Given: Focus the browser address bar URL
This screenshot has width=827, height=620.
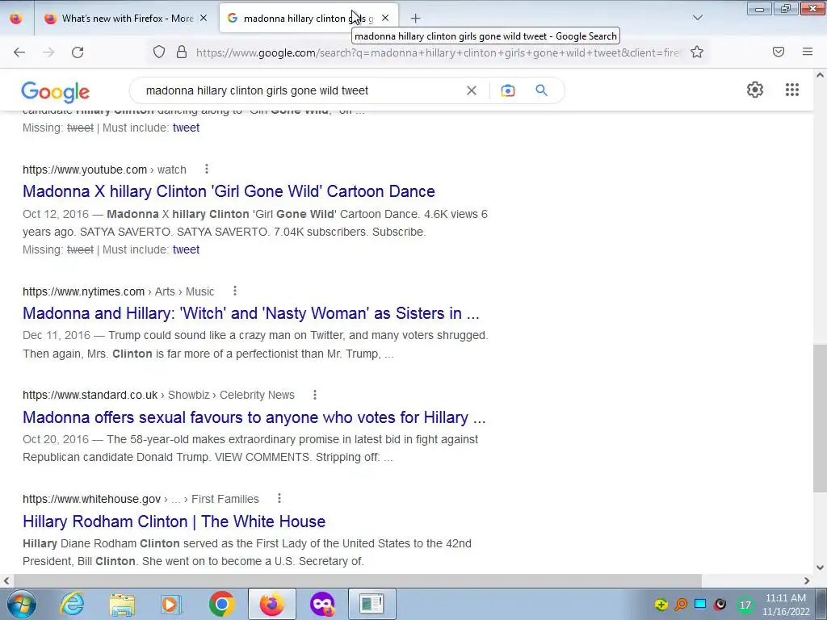Looking at the screenshot, I should pos(438,52).
